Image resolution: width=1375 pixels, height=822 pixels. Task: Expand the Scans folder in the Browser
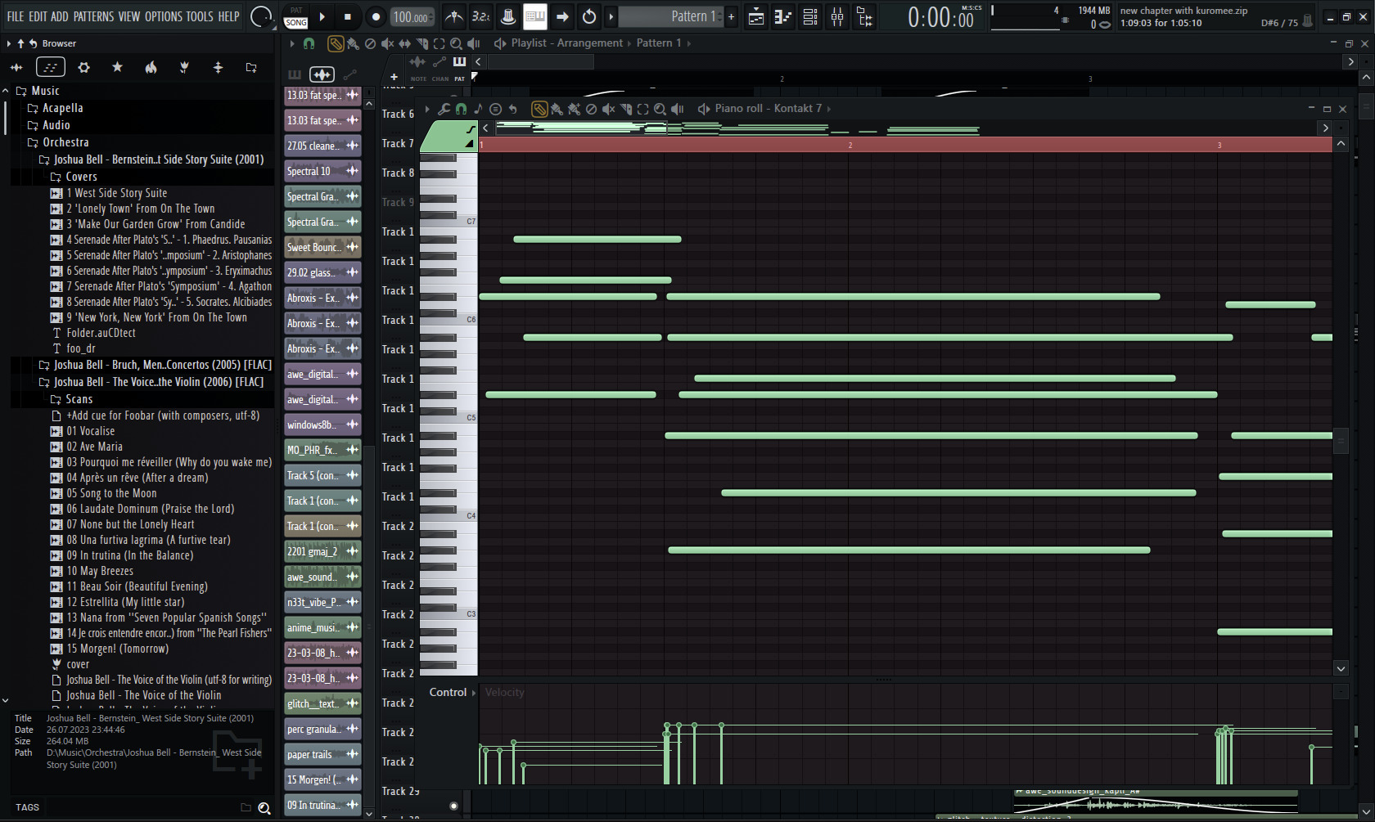point(79,399)
